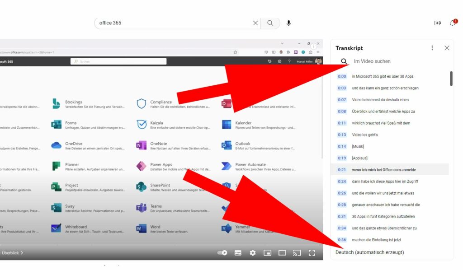This screenshot has width=463, height=270.
Task: Open video settings gear
Action: point(253,253)
